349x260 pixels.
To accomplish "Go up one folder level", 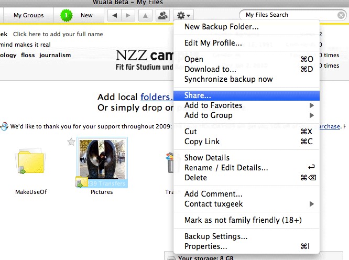I will pos(145,15).
